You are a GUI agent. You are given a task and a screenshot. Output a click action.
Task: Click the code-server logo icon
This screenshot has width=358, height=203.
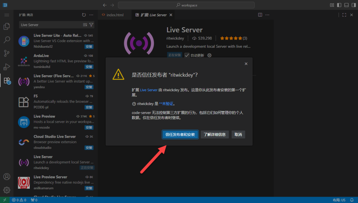5,5
